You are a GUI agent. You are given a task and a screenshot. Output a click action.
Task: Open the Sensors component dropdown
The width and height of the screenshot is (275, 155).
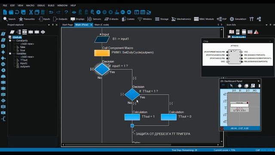94,19
